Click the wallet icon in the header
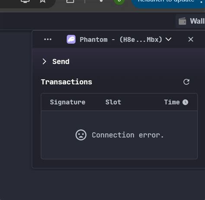205x200 pixels. pos(183,21)
